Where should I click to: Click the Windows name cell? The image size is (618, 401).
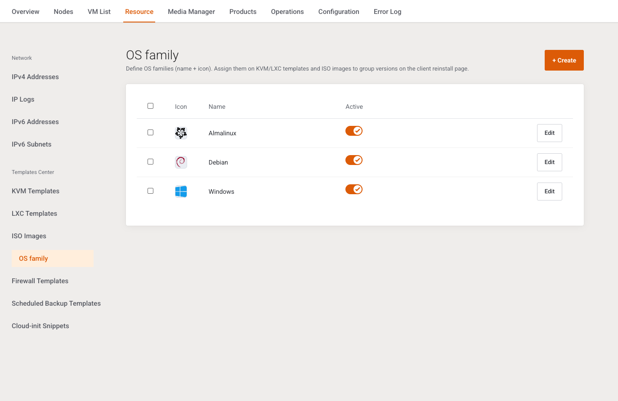click(x=221, y=192)
